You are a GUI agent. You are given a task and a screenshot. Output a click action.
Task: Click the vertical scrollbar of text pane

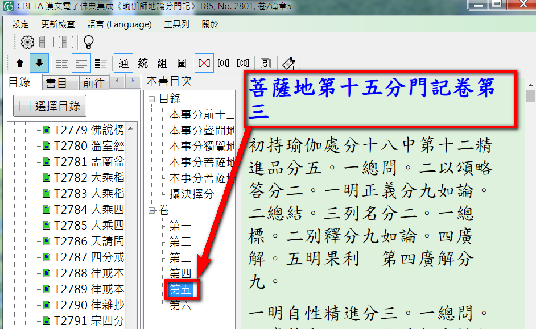[x=530, y=199]
